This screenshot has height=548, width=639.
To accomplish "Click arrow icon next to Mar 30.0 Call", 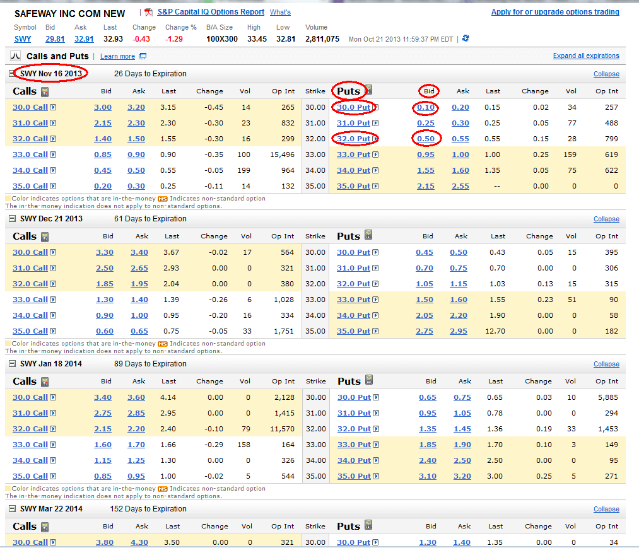I will click(53, 542).
